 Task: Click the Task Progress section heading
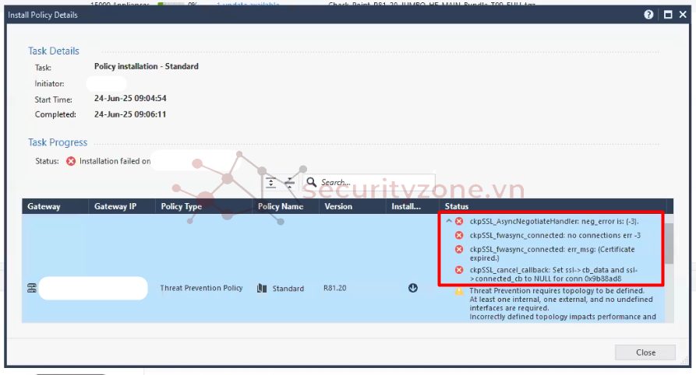[58, 142]
